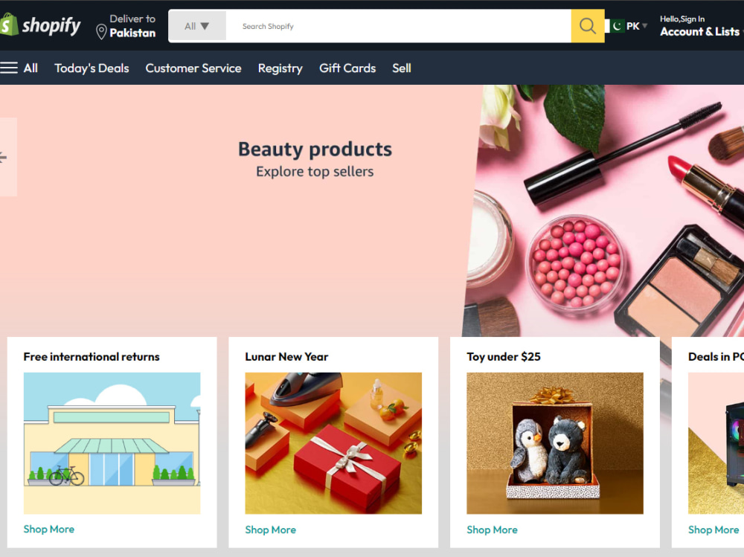
Task: Click Shop More under Deals in PC
Action: click(713, 529)
